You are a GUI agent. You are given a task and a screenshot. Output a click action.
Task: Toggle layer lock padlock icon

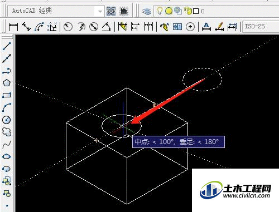(x=188, y=11)
